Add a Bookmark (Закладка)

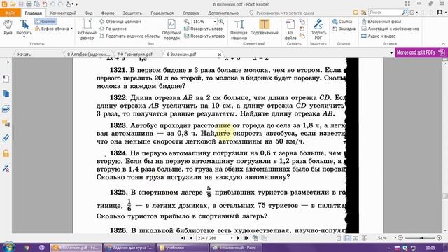pos(344,29)
